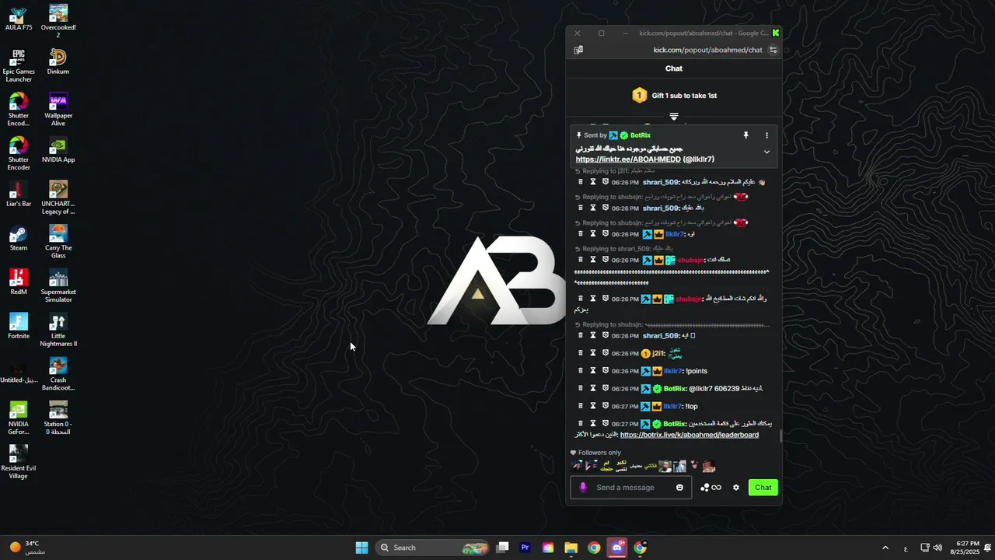This screenshot has width=995, height=560.
Task: Click the Carry The Glass desktop icon
Action: (x=58, y=242)
